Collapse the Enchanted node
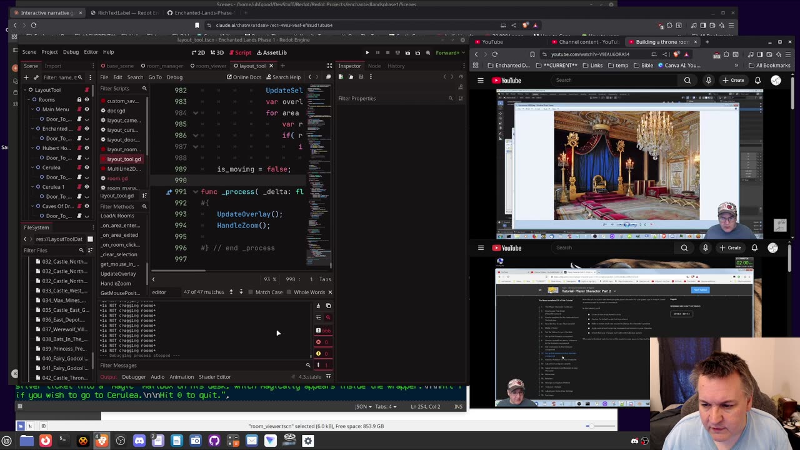This screenshot has height=450, width=800. pos(33,129)
